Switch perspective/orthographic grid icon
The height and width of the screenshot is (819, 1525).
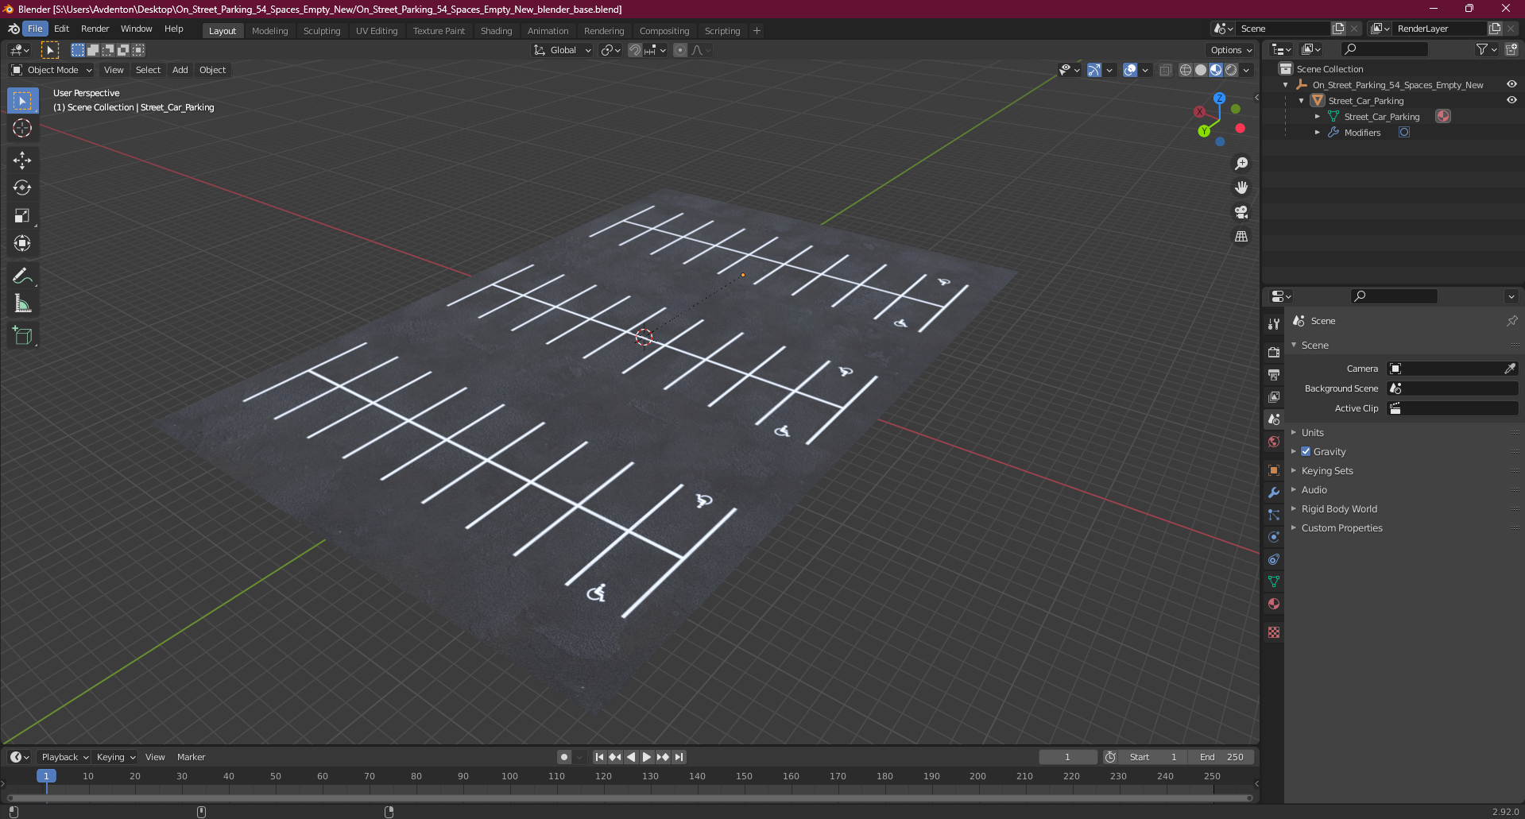pos(1241,236)
